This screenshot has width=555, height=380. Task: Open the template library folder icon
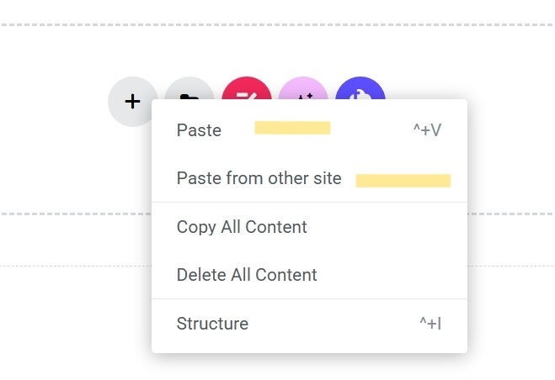click(187, 89)
